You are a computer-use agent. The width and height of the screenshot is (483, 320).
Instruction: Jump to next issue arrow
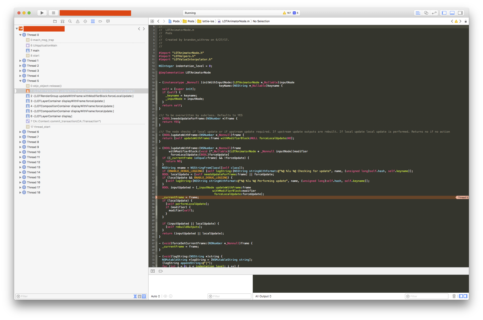(x=460, y=21)
